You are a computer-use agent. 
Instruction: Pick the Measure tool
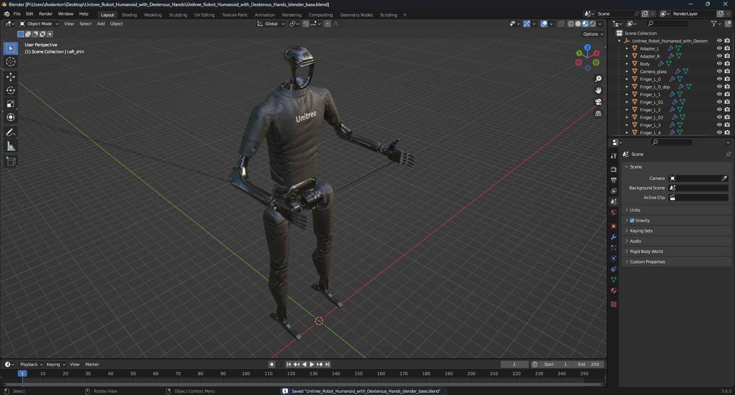[11, 146]
